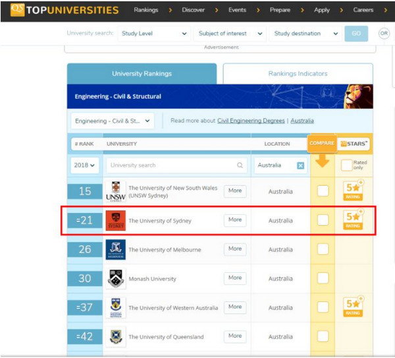Click the =21 rank cell
395x358 pixels.
[85, 220]
